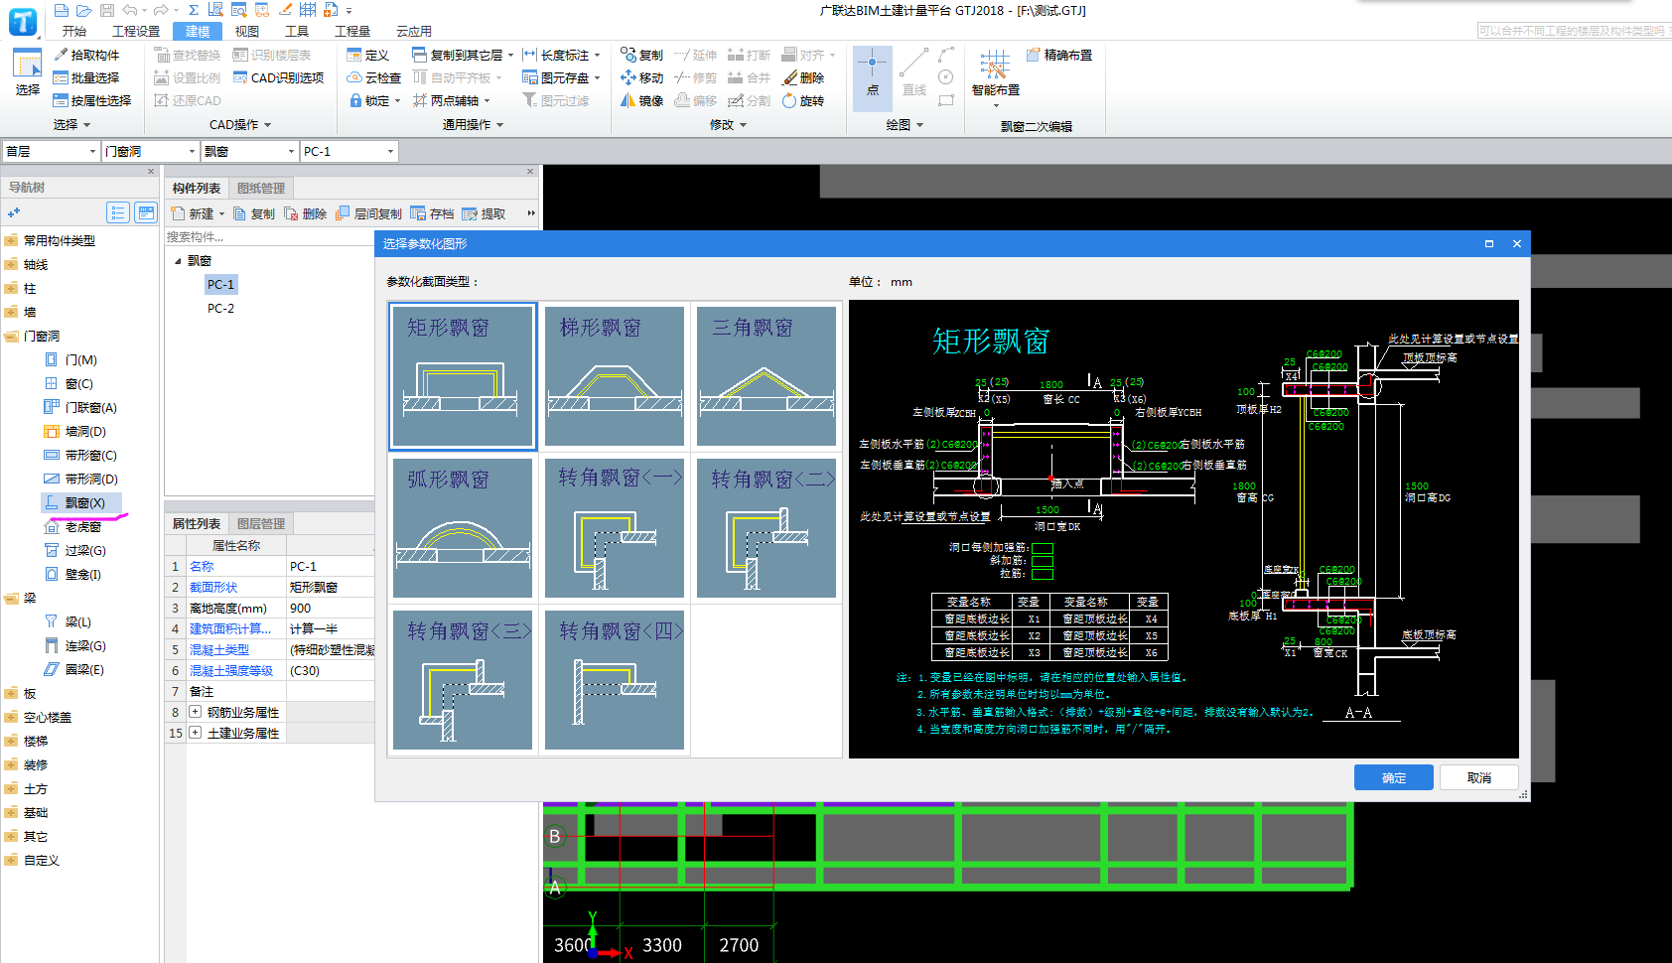Click the 混凝土强度等级 property link
Screen dimensions: 1672x963
(231, 670)
